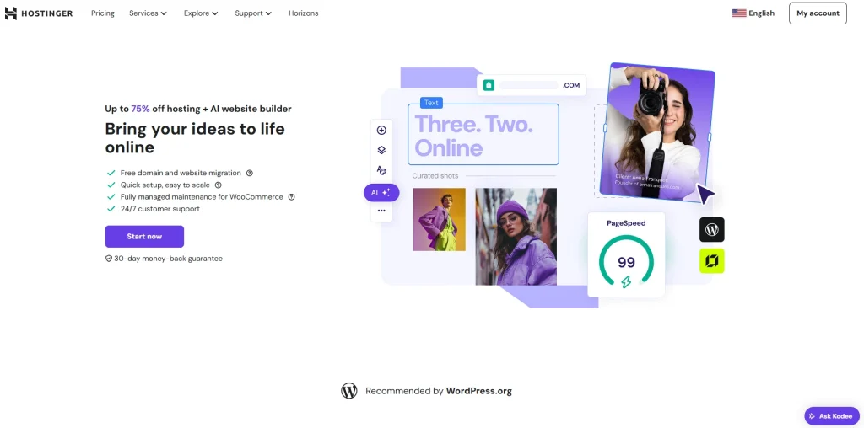Open the Pricing page from navigation

pyautogui.click(x=103, y=13)
